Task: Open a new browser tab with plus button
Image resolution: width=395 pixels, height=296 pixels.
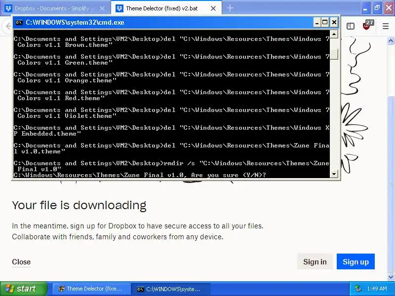Action: (x=230, y=8)
